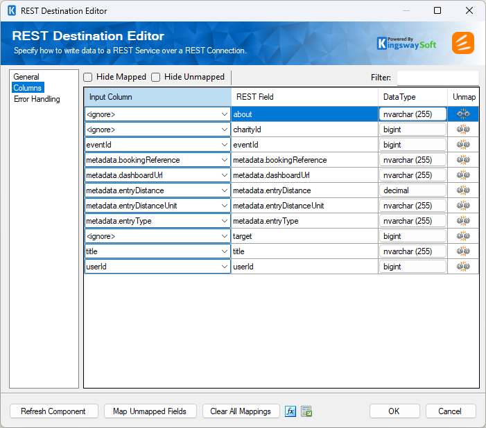Viewport: 486px width, 428px height.
Task: Click the userId REST field cell
Action: pos(304,267)
